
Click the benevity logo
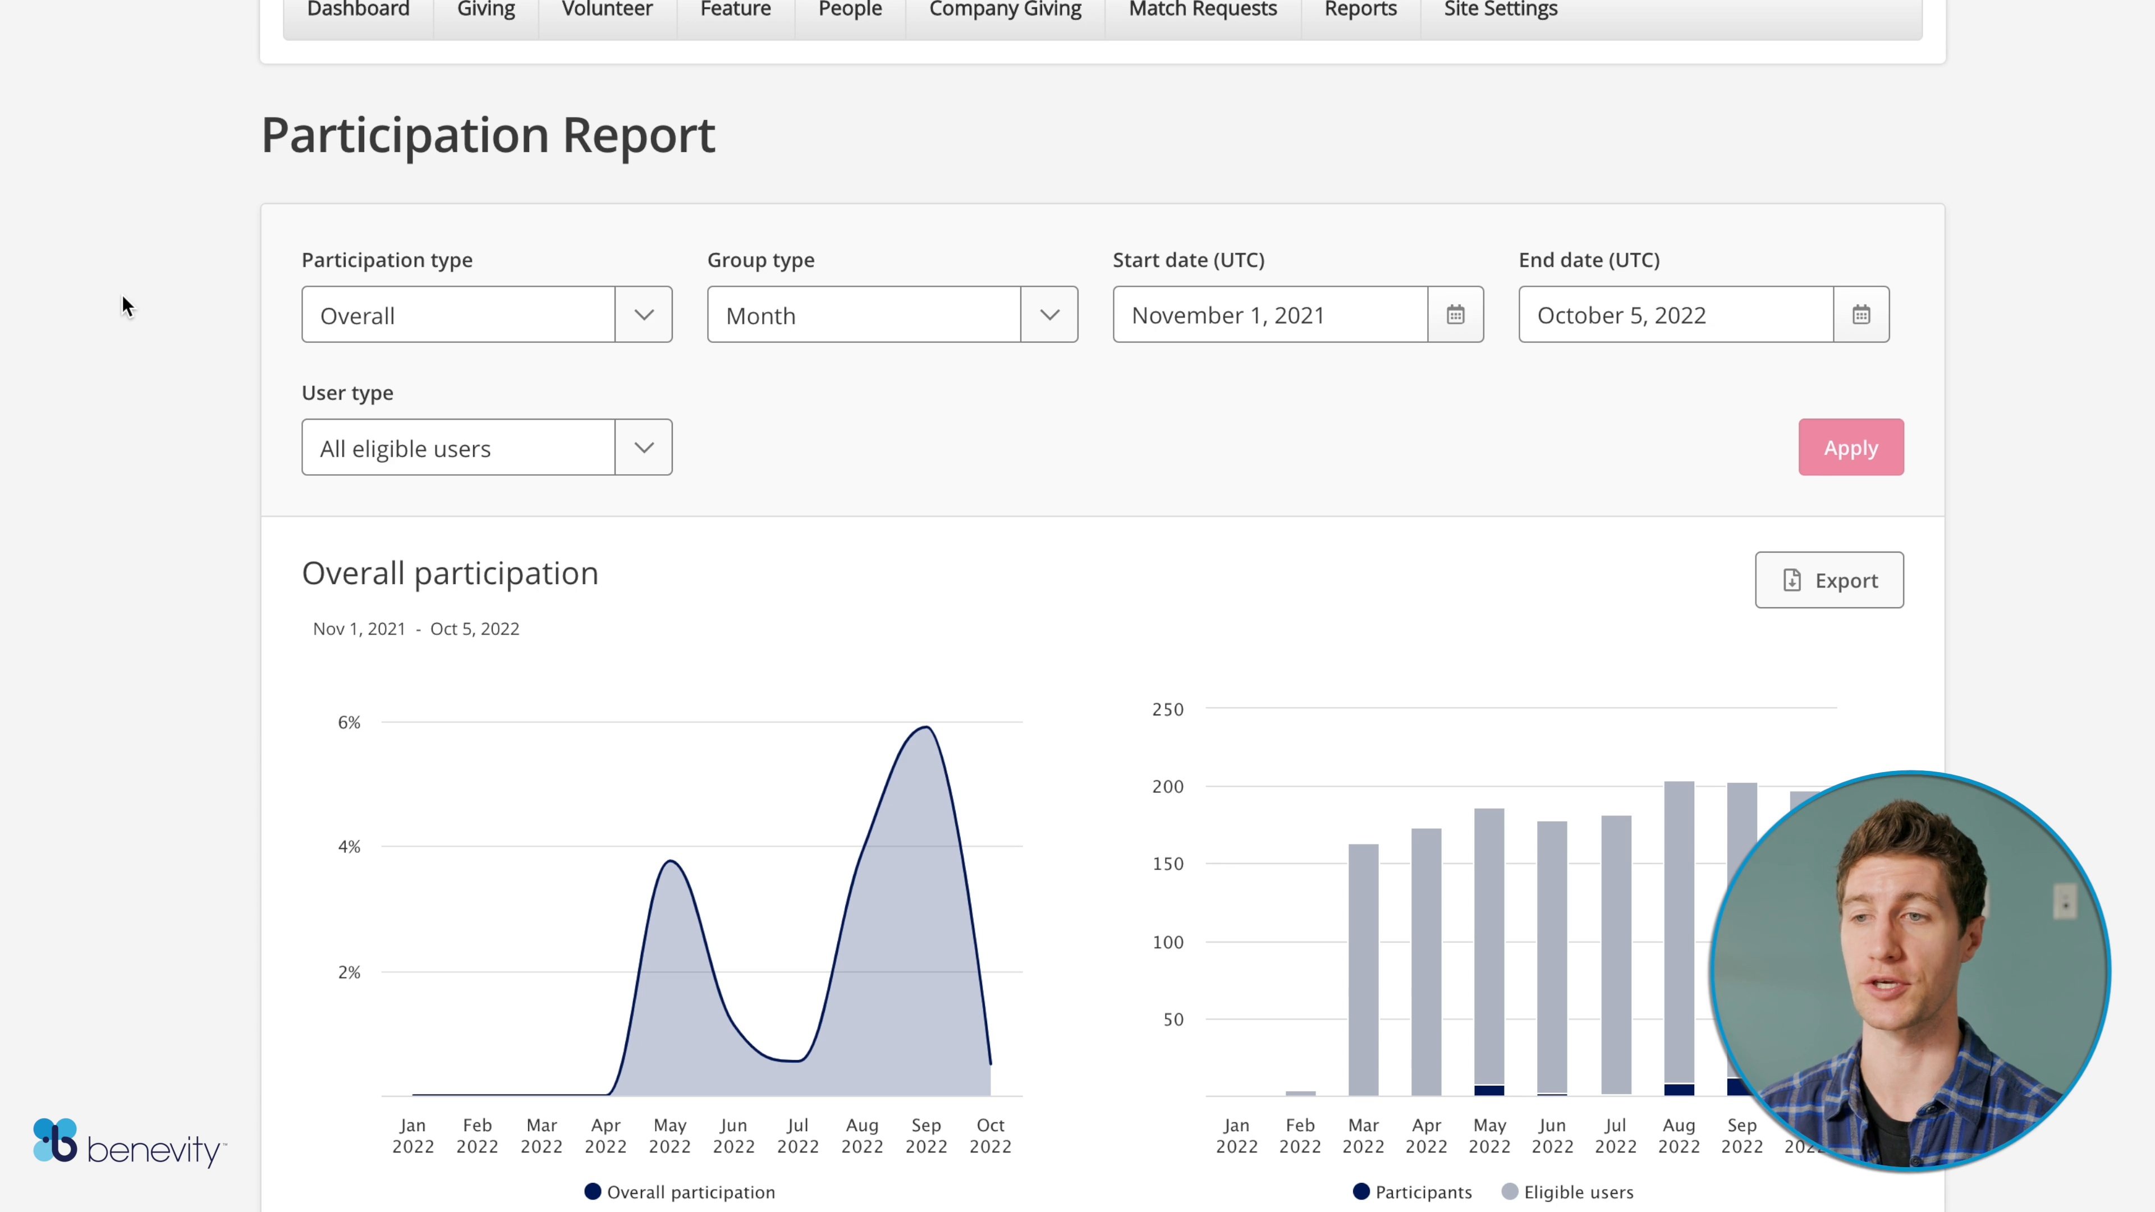130,1142
